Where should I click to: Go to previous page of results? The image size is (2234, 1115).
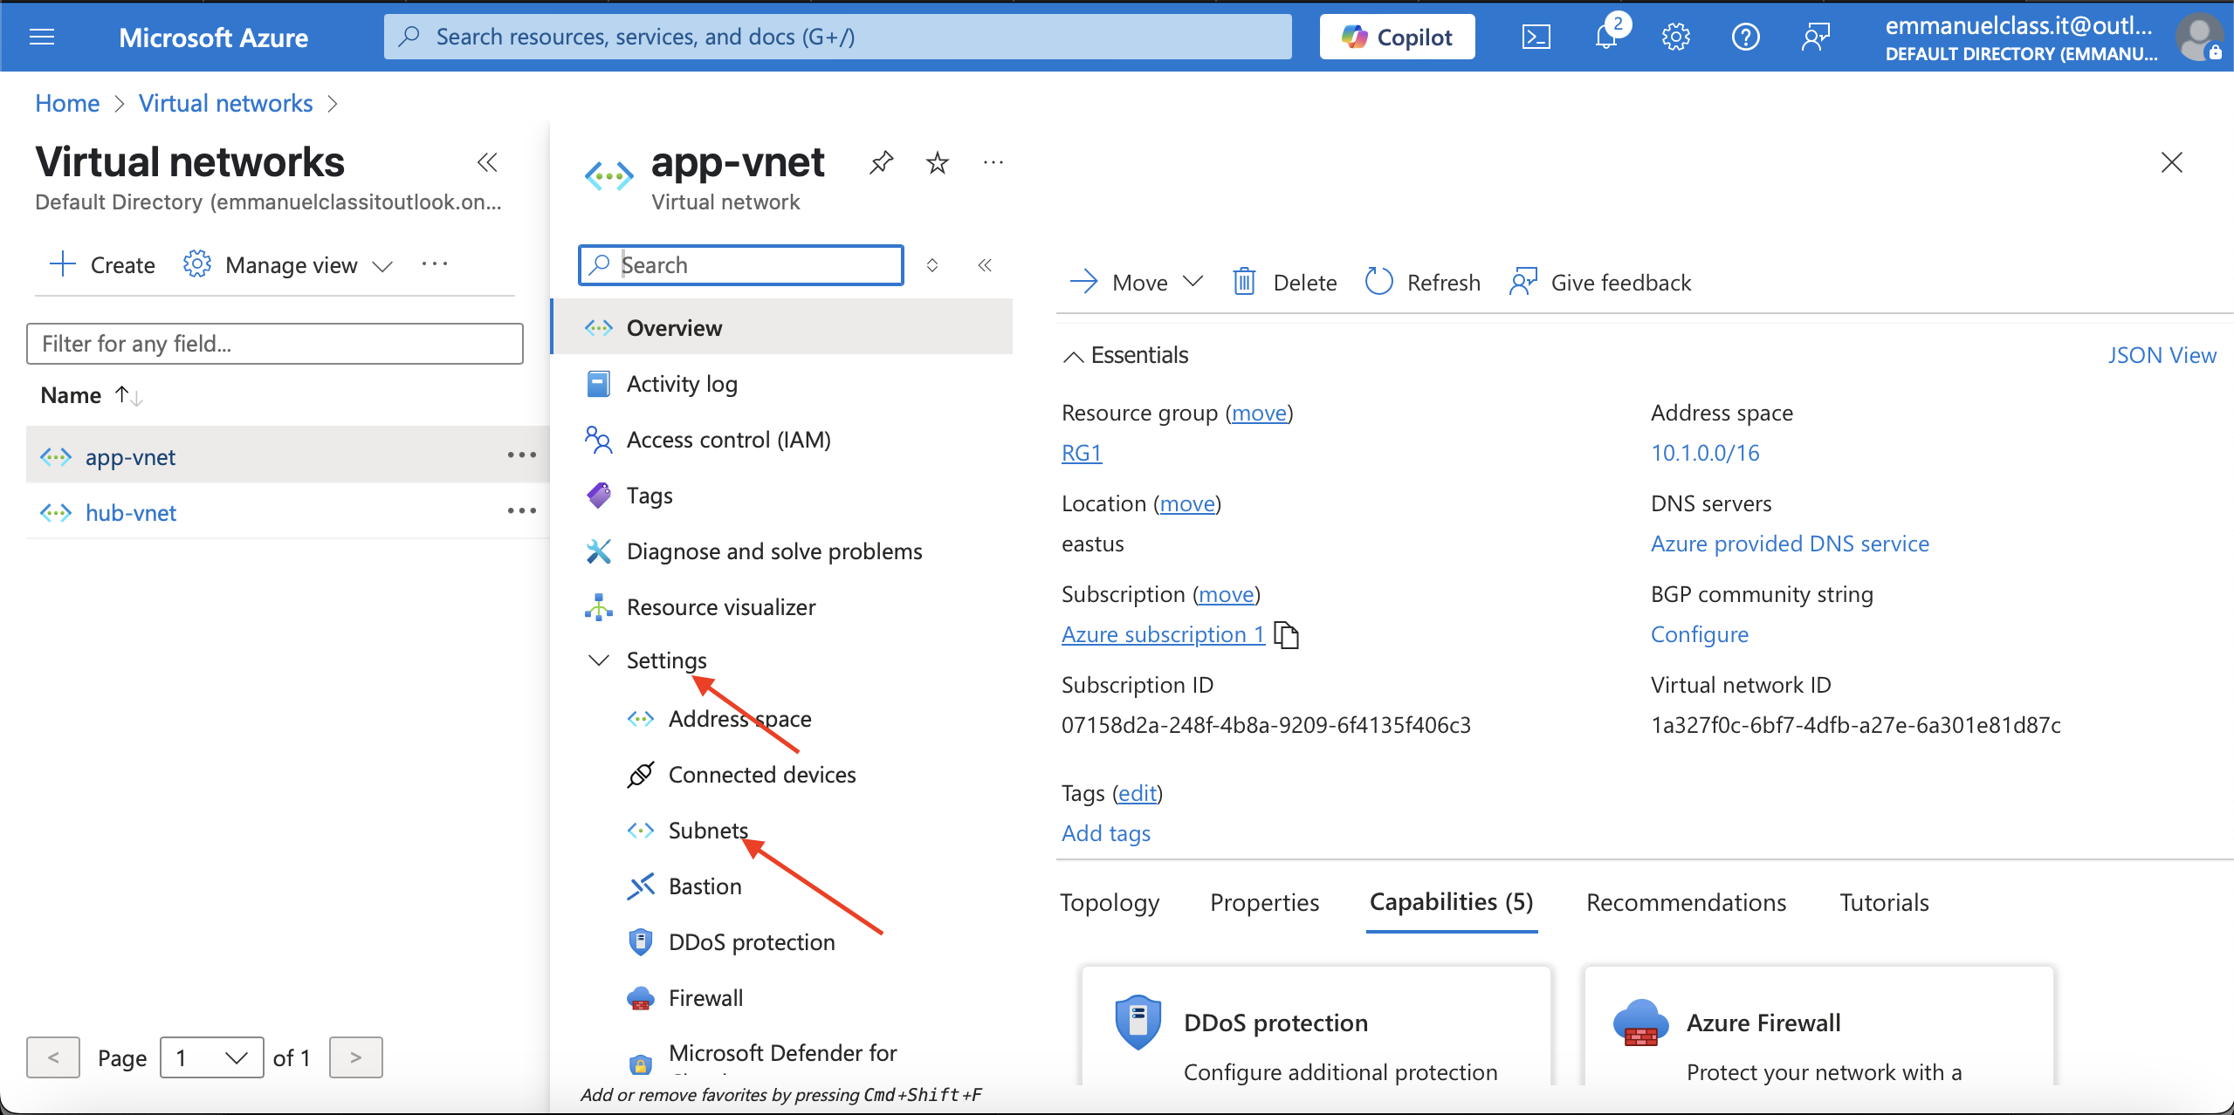[53, 1057]
